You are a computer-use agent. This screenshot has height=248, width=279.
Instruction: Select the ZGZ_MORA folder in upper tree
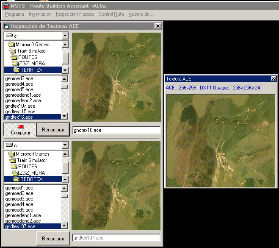pos(32,64)
